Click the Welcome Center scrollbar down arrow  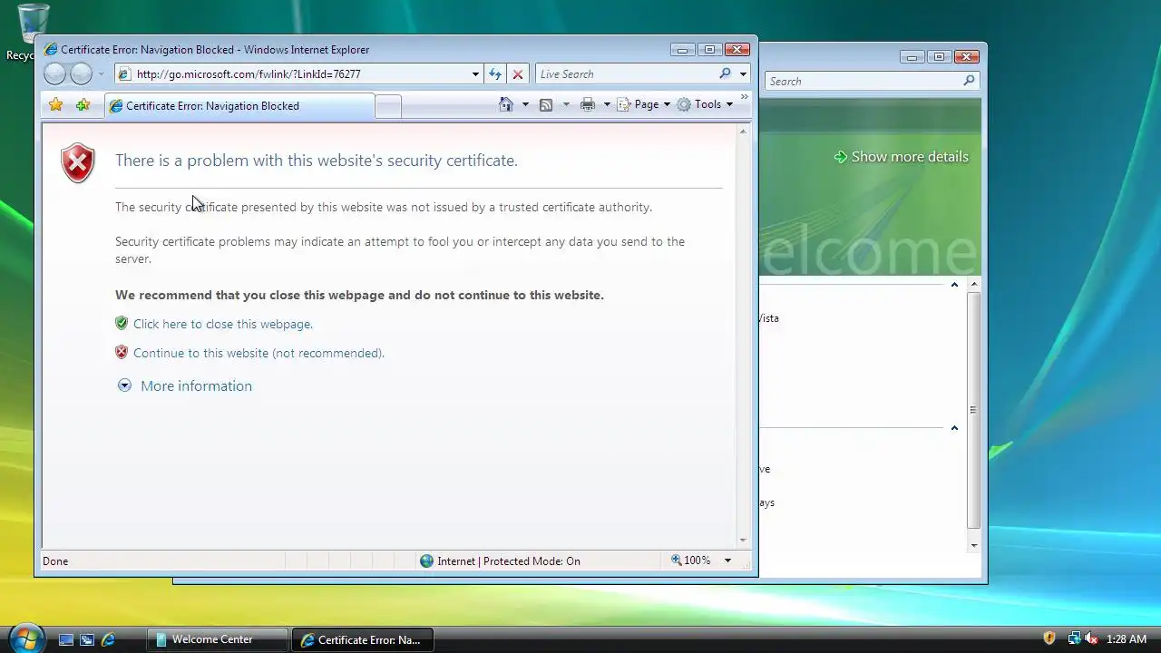[x=974, y=546]
